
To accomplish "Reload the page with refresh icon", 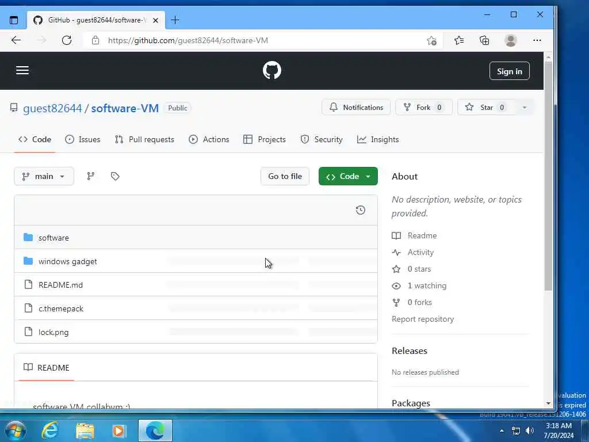I will 67,40.
